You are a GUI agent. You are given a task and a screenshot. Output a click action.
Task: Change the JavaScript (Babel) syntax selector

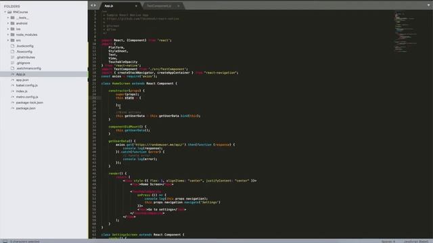click(415, 242)
